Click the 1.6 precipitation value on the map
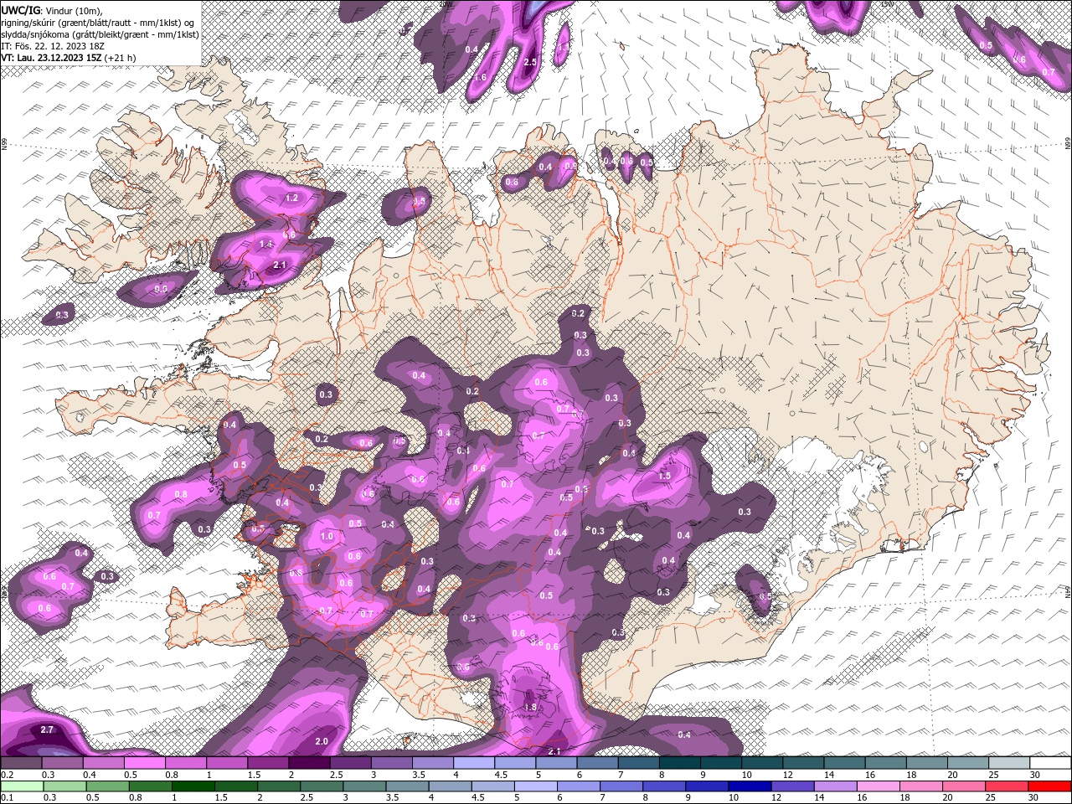Viewport: 1072px width, 804px height. (480, 77)
